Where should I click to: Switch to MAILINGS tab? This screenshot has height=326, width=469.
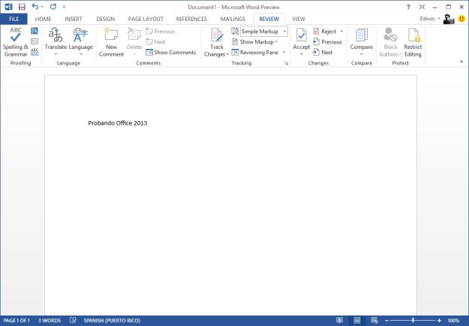click(233, 19)
